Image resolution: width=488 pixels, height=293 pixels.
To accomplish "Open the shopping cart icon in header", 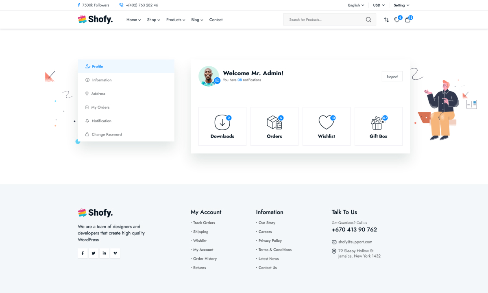I will coord(408,20).
